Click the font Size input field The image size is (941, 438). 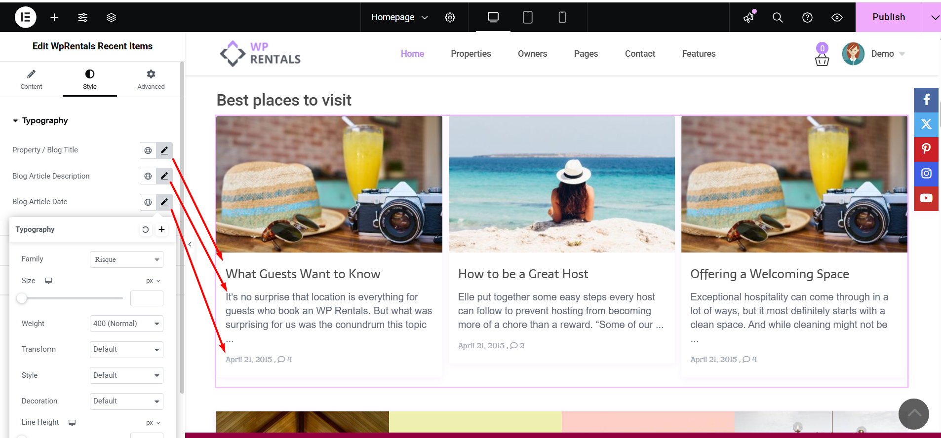tap(147, 298)
